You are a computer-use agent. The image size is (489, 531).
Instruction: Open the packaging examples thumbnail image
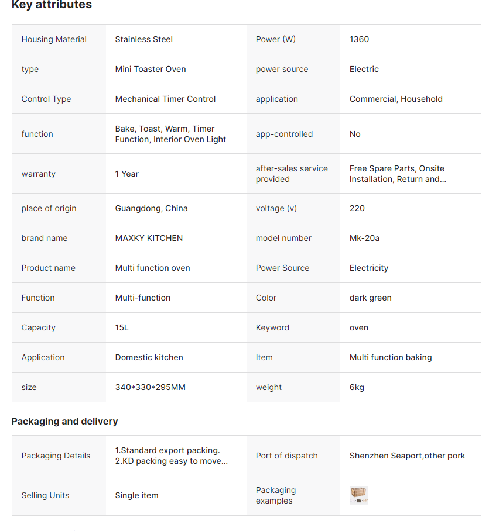coord(358,495)
